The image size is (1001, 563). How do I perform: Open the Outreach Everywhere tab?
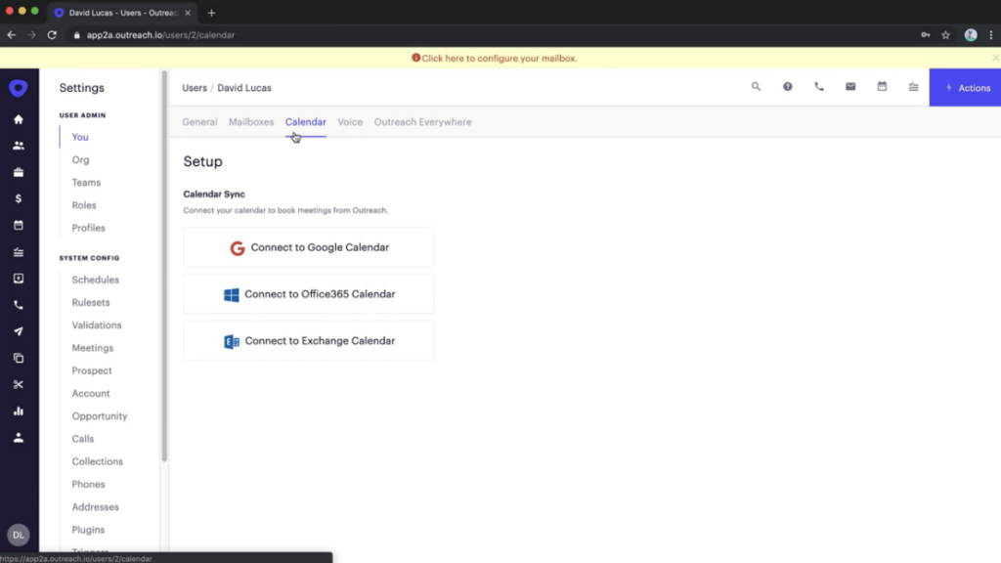pos(422,122)
